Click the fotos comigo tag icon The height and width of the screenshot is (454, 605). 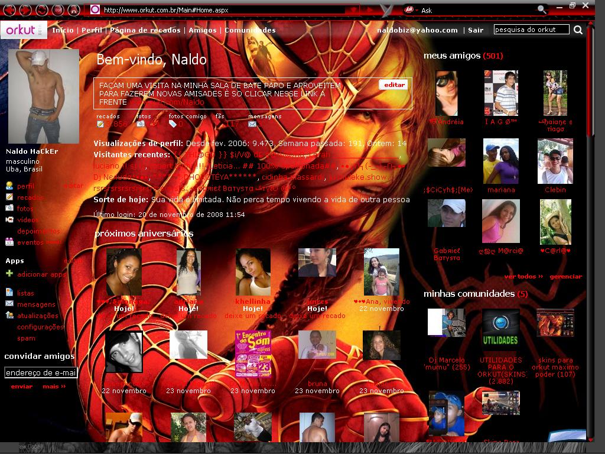173,124
